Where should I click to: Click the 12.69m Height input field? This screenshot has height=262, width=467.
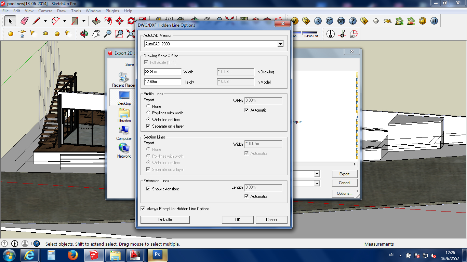pyautogui.click(x=163, y=82)
